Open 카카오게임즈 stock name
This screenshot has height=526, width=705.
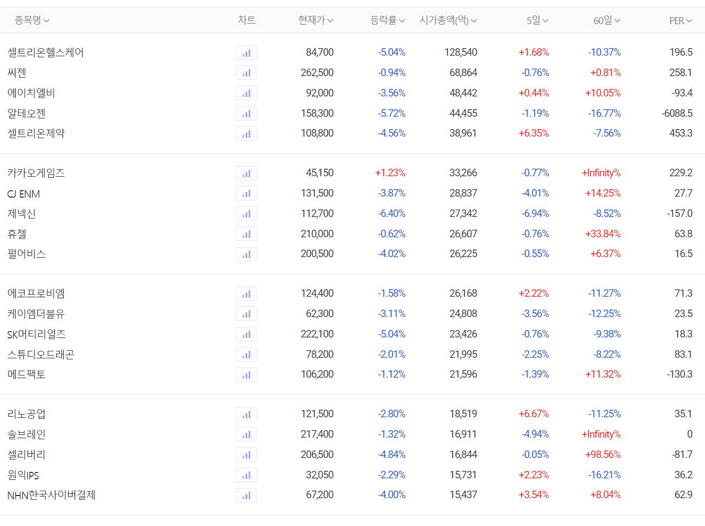(x=36, y=173)
